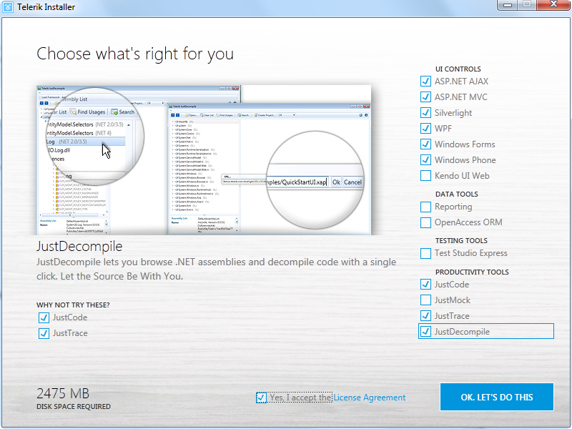Toggle JustTrace under Productivity Tools
The width and height of the screenshot is (572, 429).
425,315
